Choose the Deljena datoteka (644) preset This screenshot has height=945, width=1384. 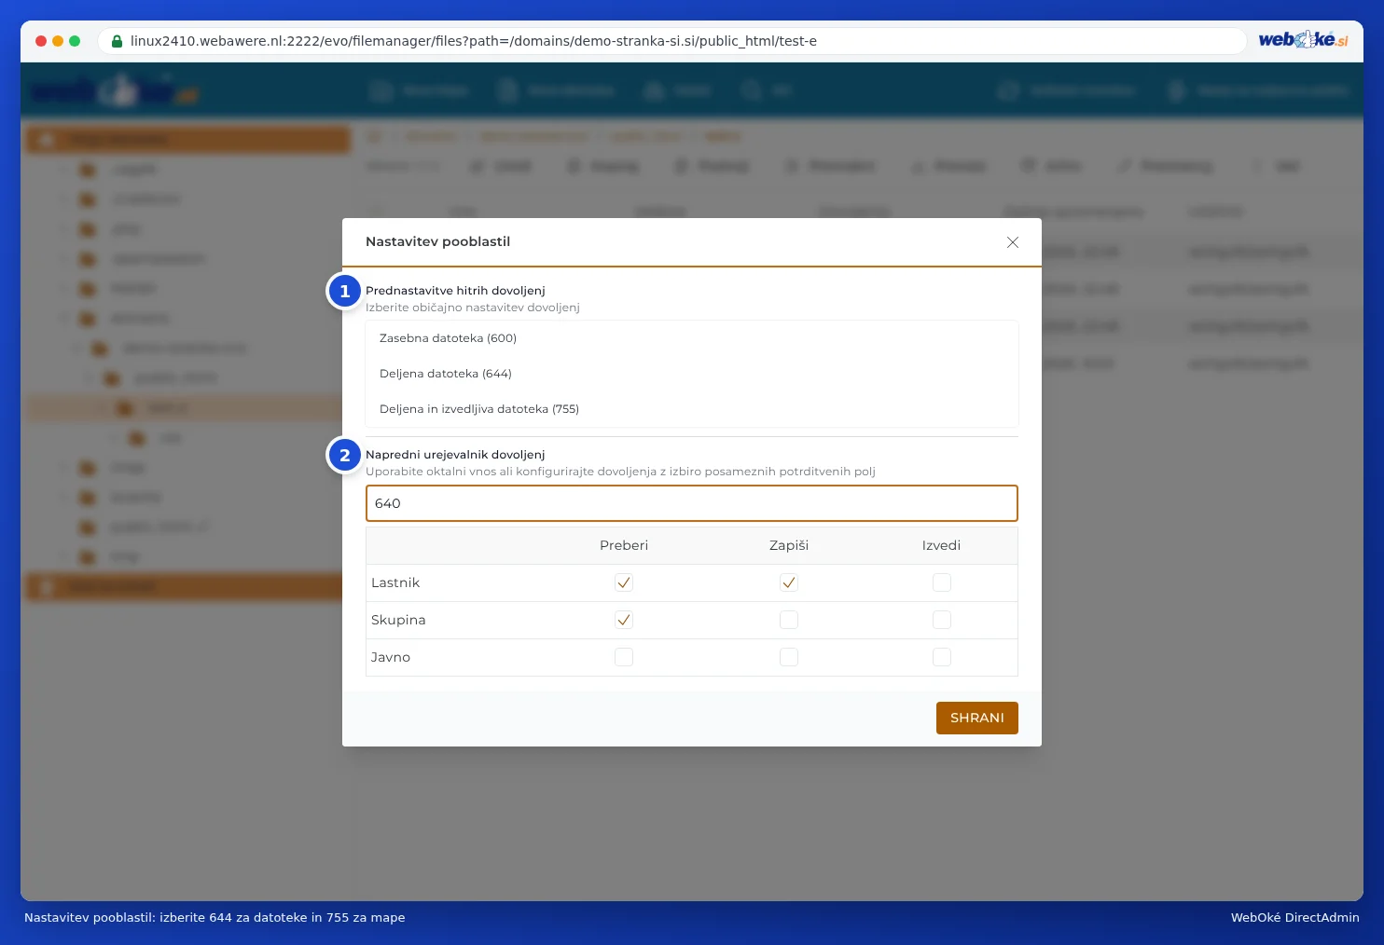691,374
